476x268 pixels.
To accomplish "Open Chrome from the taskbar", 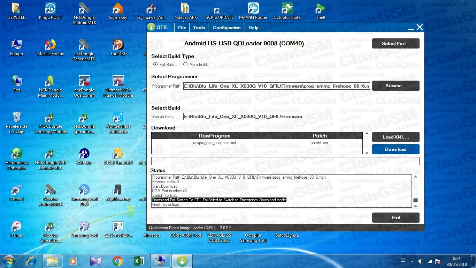I will 117,261.
